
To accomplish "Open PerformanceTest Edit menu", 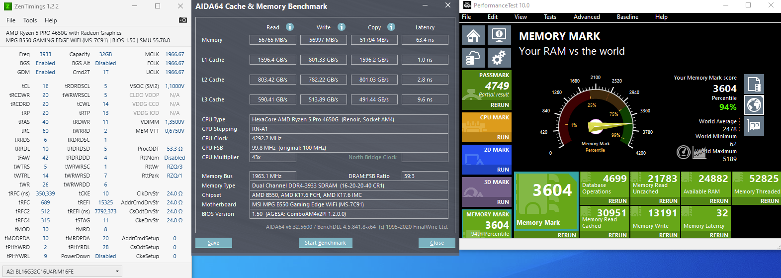I will pyautogui.click(x=493, y=17).
